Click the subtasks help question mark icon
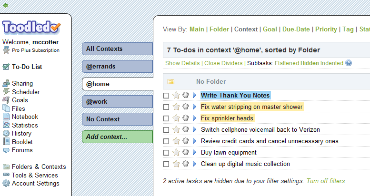This screenshot has width=370, height=196. point(349,63)
